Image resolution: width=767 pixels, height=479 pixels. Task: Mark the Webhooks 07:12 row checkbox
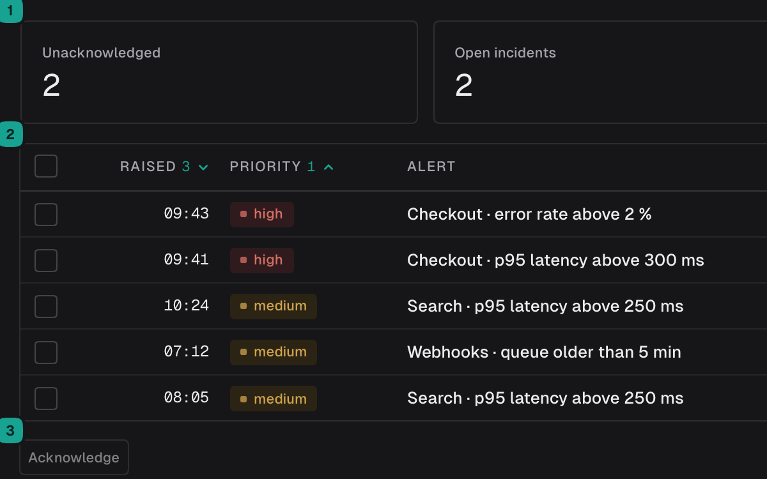click(46, 353)
